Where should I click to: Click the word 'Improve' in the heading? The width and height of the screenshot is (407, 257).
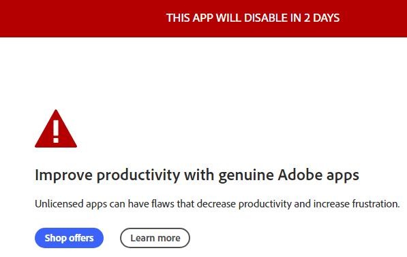pos(63,175)
